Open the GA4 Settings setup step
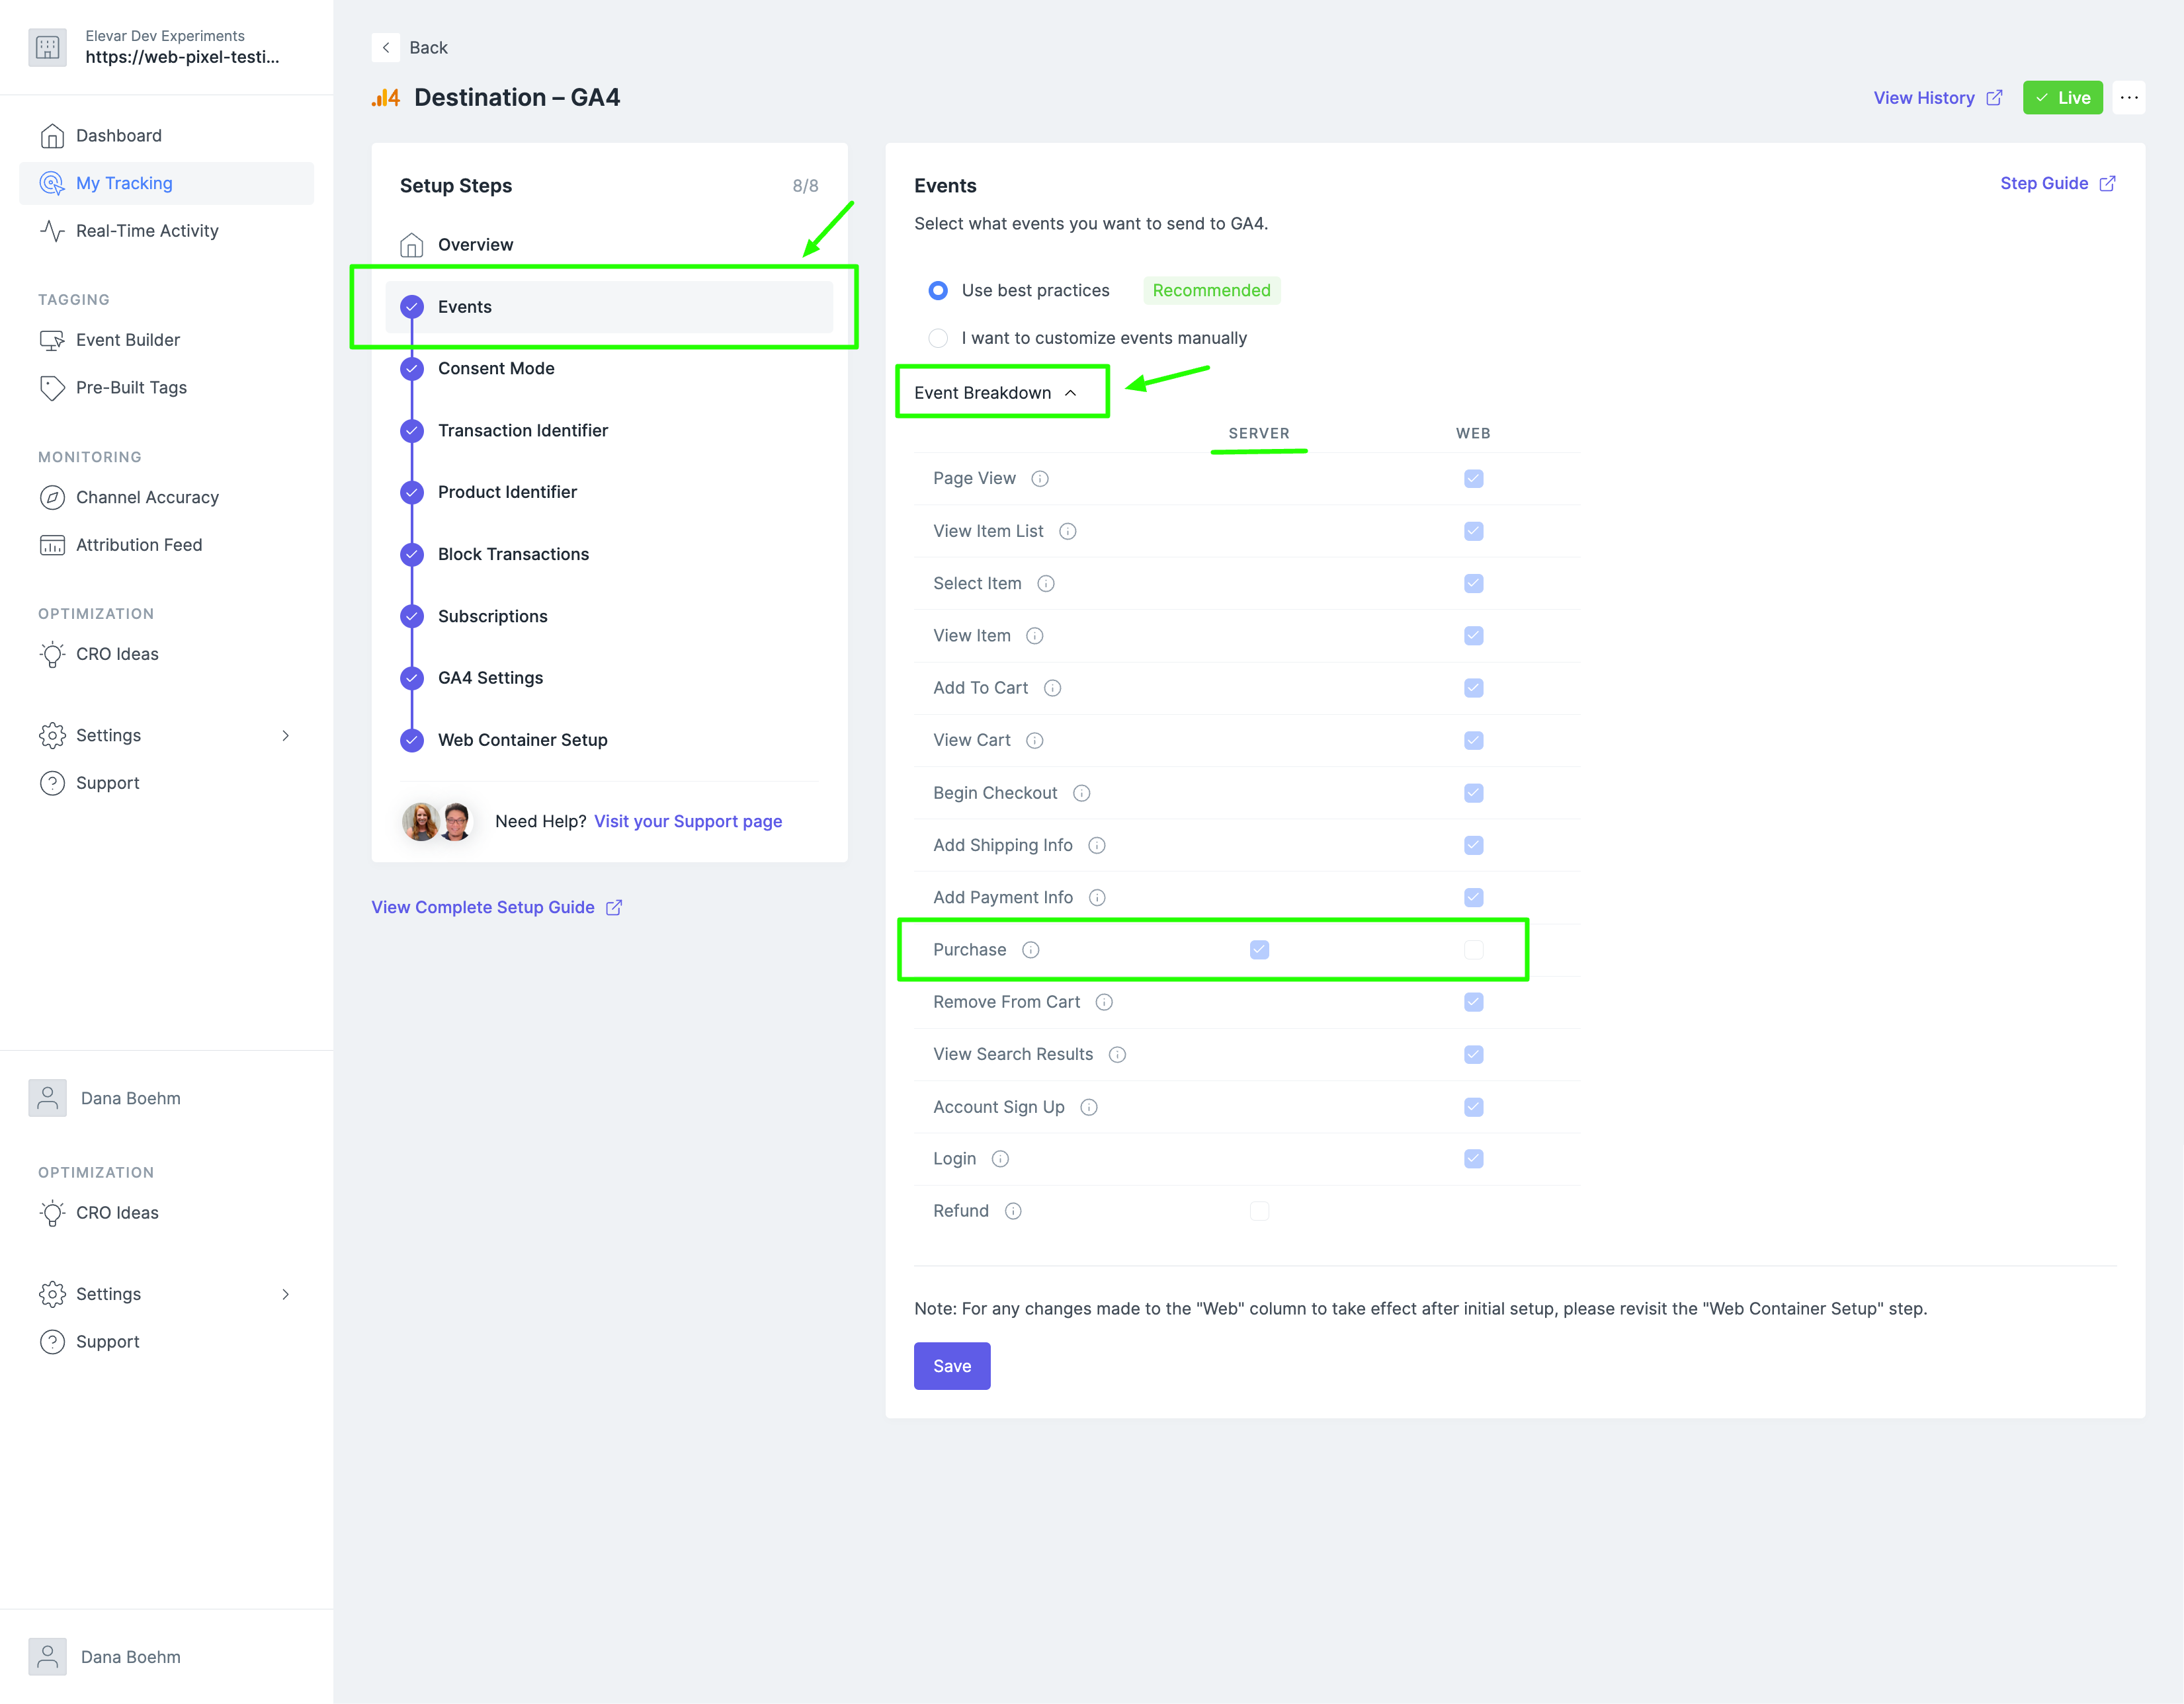This screenshot has height=1704, width=2184. 490,678
